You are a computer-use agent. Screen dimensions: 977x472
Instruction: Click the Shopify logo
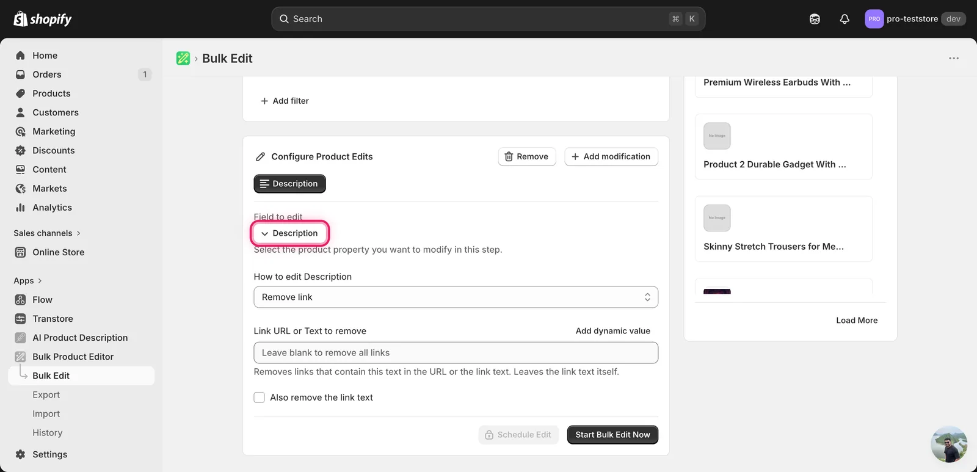tap(42, 19)
